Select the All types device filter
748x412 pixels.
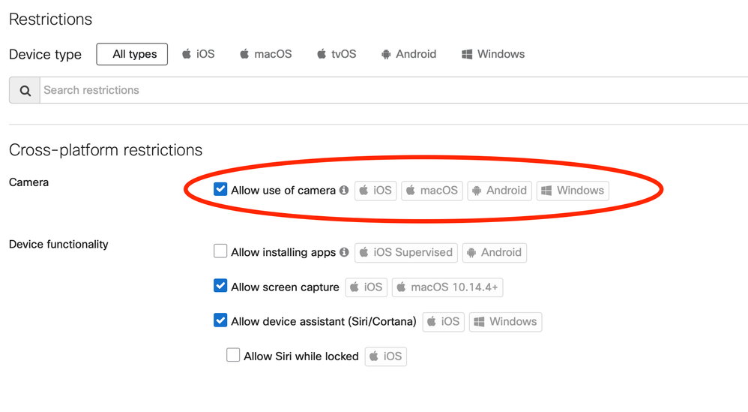[132, 54]
